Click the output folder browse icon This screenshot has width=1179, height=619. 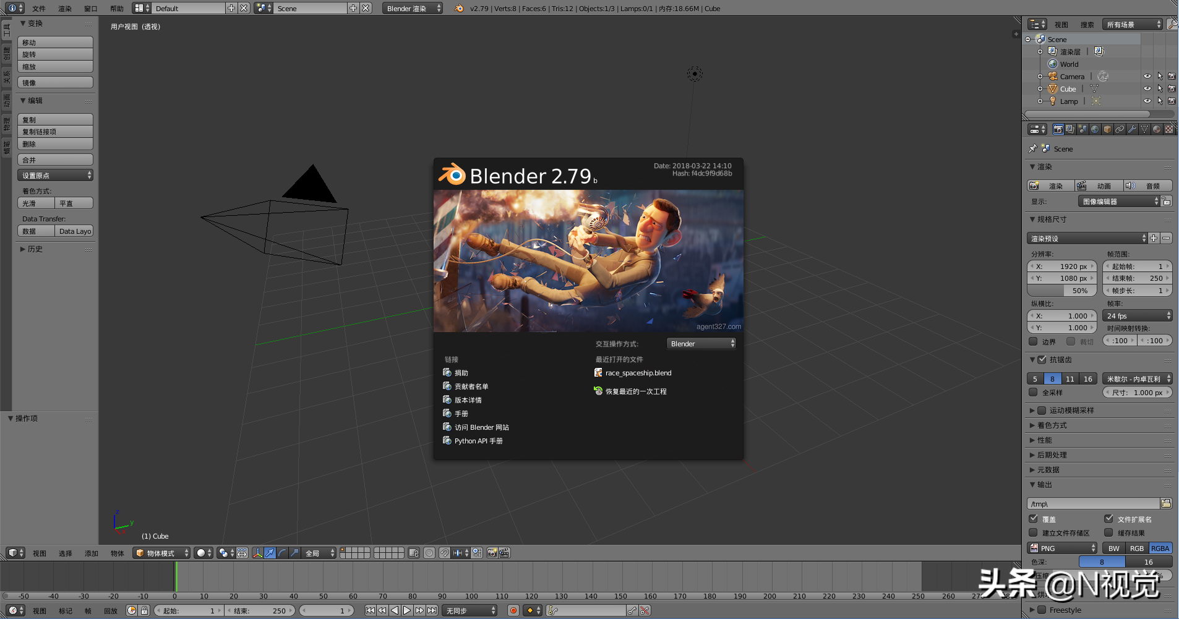[1166, 503]
